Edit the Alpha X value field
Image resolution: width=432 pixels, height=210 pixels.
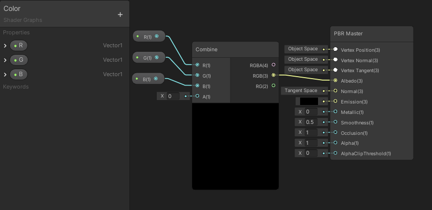[x=311, y=143]
